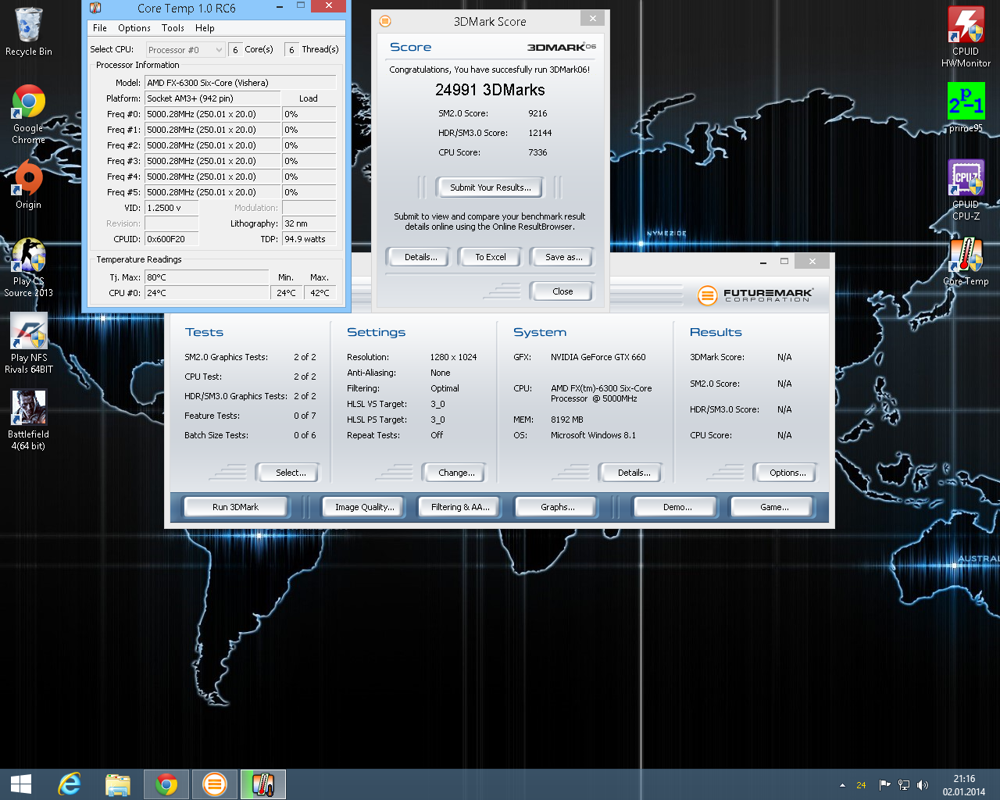1000x800 pixels.
Task: Close score dialog with Close button
Action: point(562,291)
